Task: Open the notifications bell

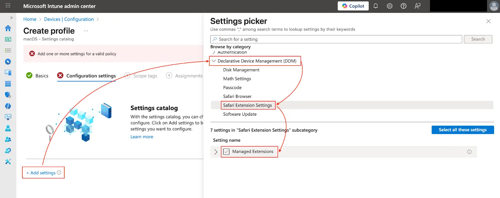Action: [376, 6]
